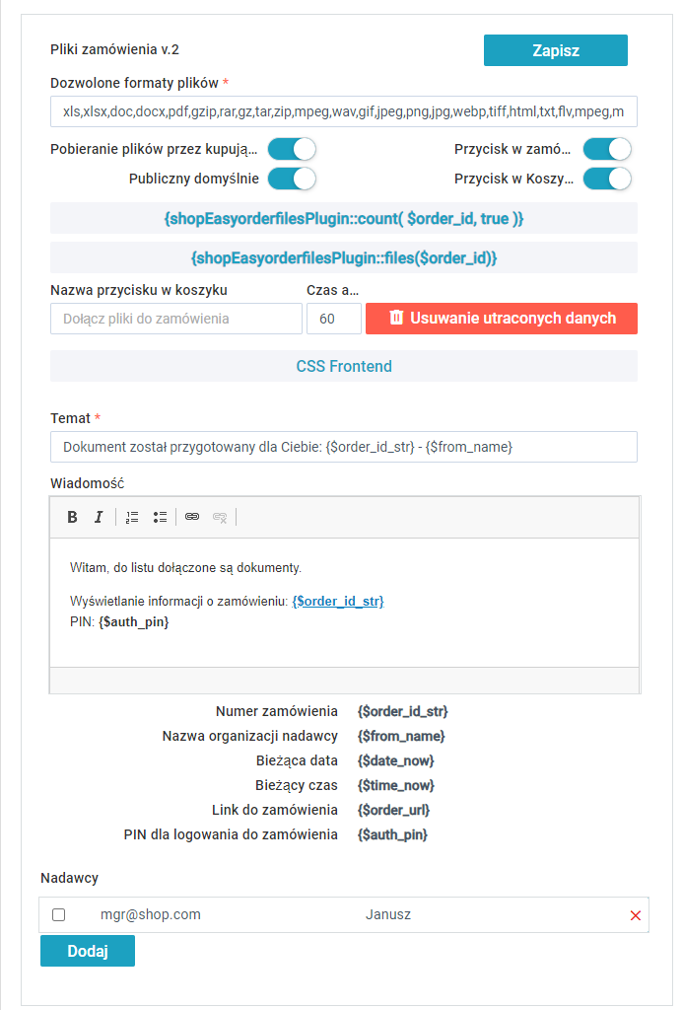Toggle the Przycisk w Koszyku switch
The image size is (683, 1010).
tap(607, 179)
